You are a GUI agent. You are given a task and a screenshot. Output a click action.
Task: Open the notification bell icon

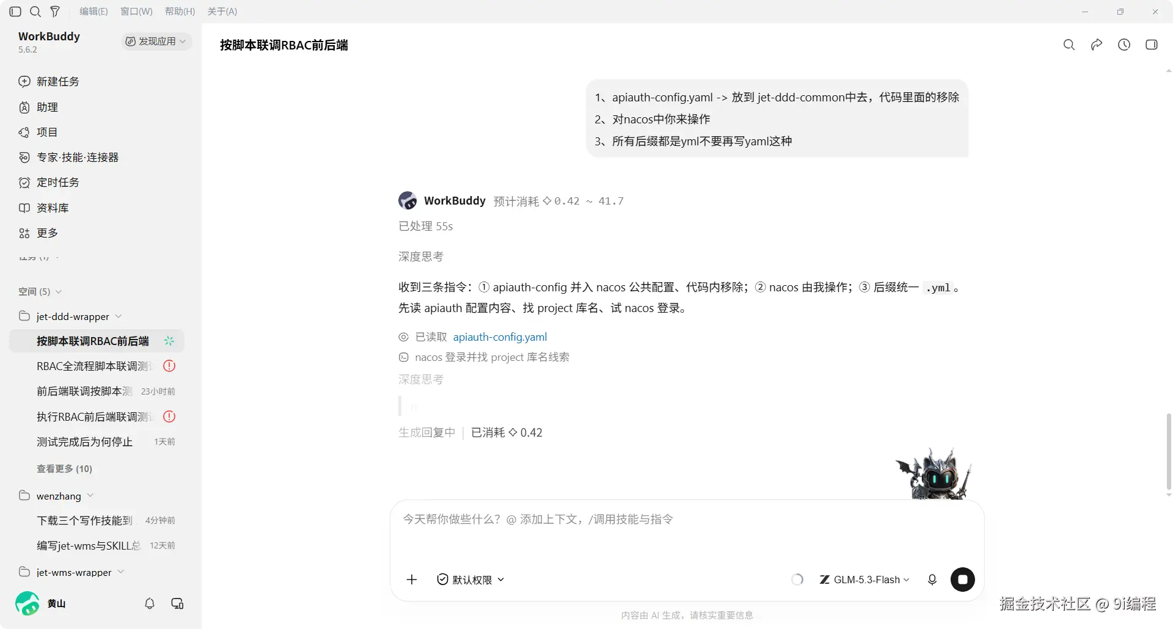click(150, 603)
